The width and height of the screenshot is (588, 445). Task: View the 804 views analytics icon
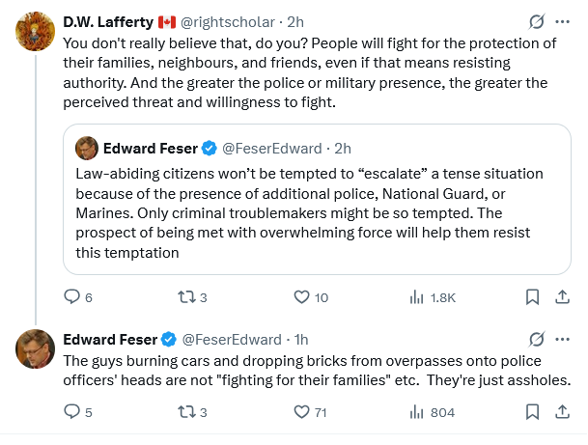coord(418,412)
